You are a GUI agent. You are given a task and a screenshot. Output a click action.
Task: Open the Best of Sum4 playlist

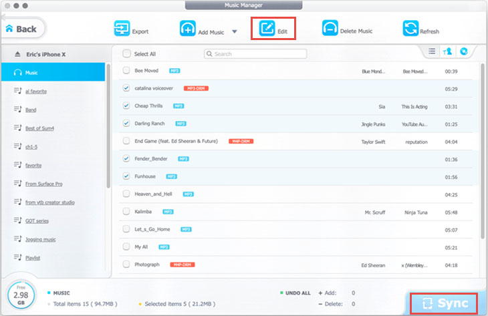[39, 128]
